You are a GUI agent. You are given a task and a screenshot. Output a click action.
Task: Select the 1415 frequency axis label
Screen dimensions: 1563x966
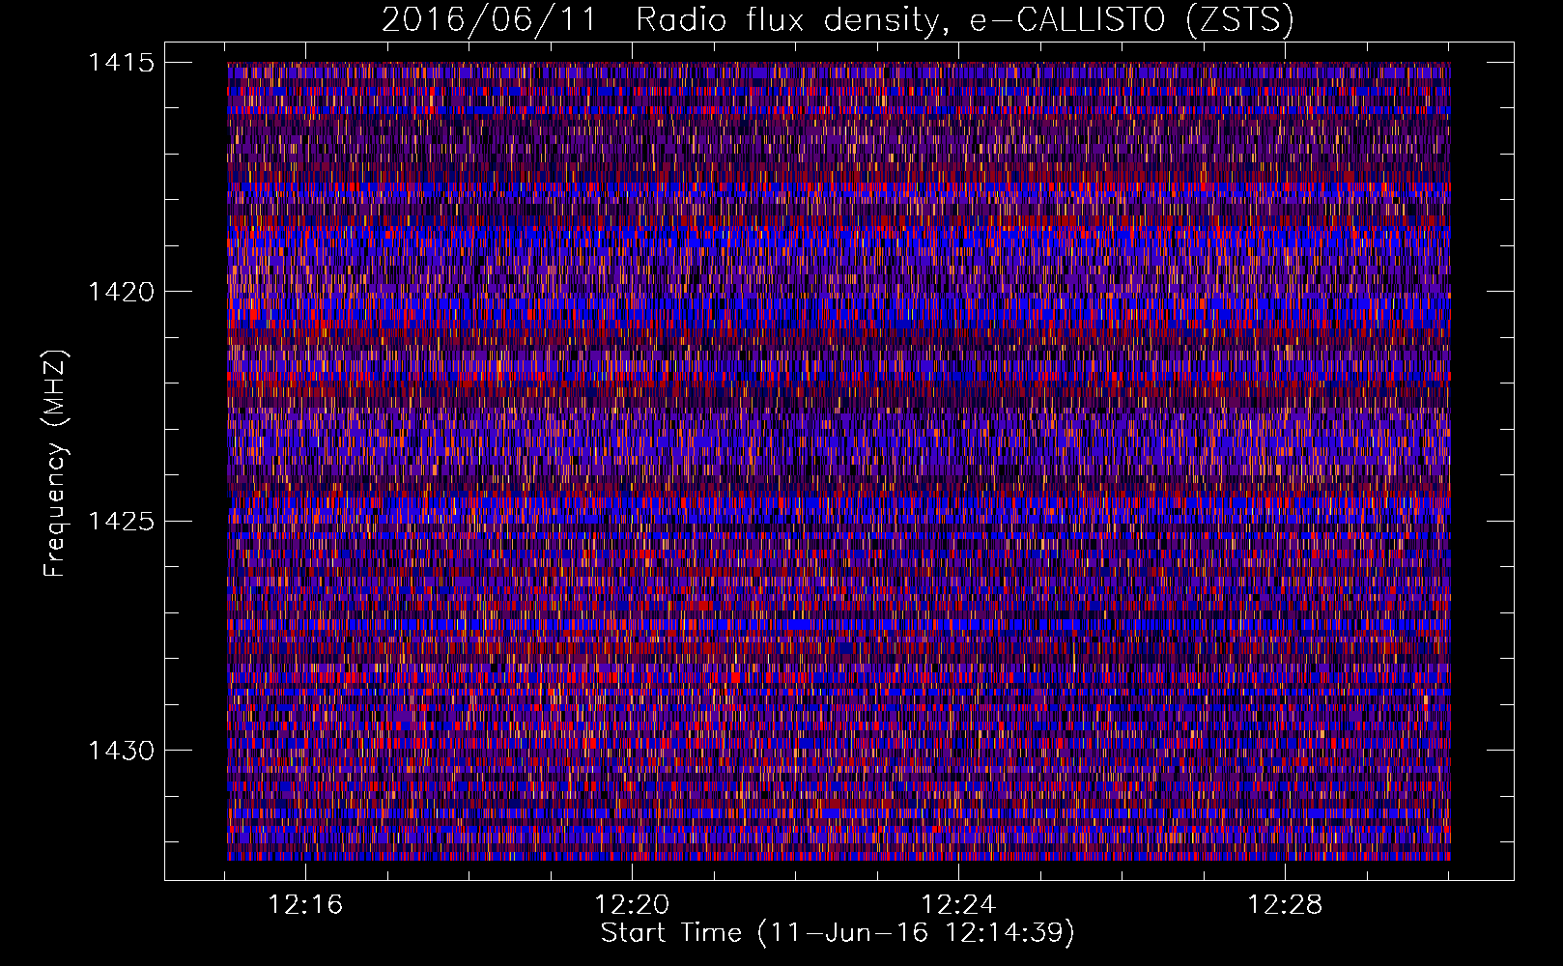pyautogui.click(x=121, y=63)
